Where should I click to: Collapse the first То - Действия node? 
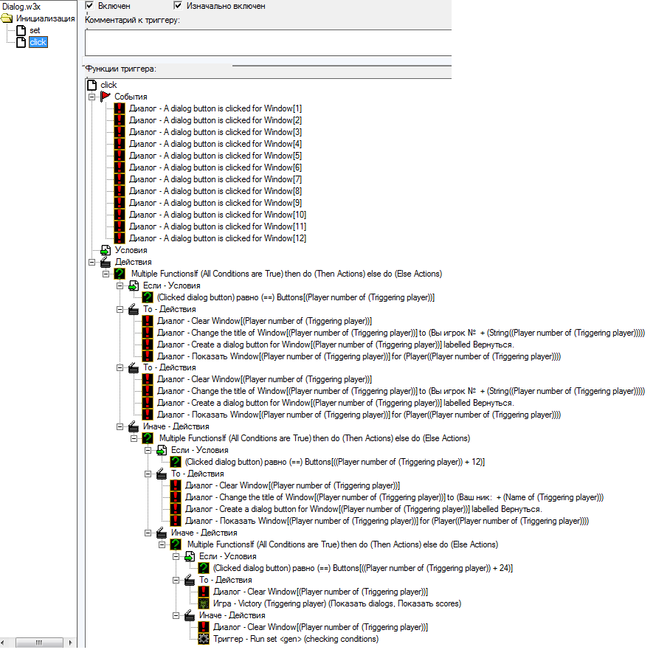120,309
